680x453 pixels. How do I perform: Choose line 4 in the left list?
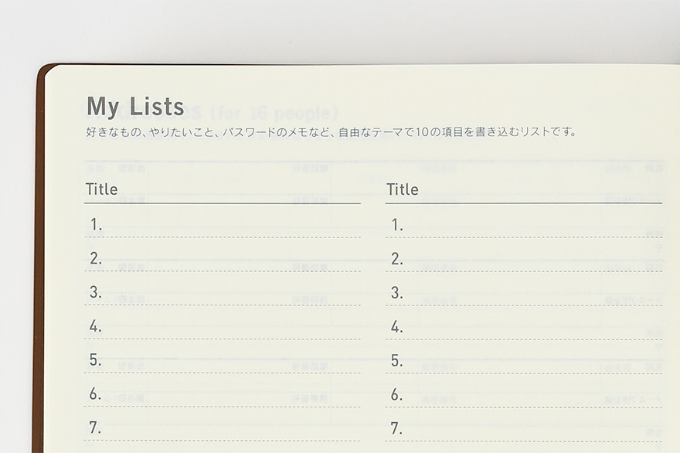click(224, 326)
